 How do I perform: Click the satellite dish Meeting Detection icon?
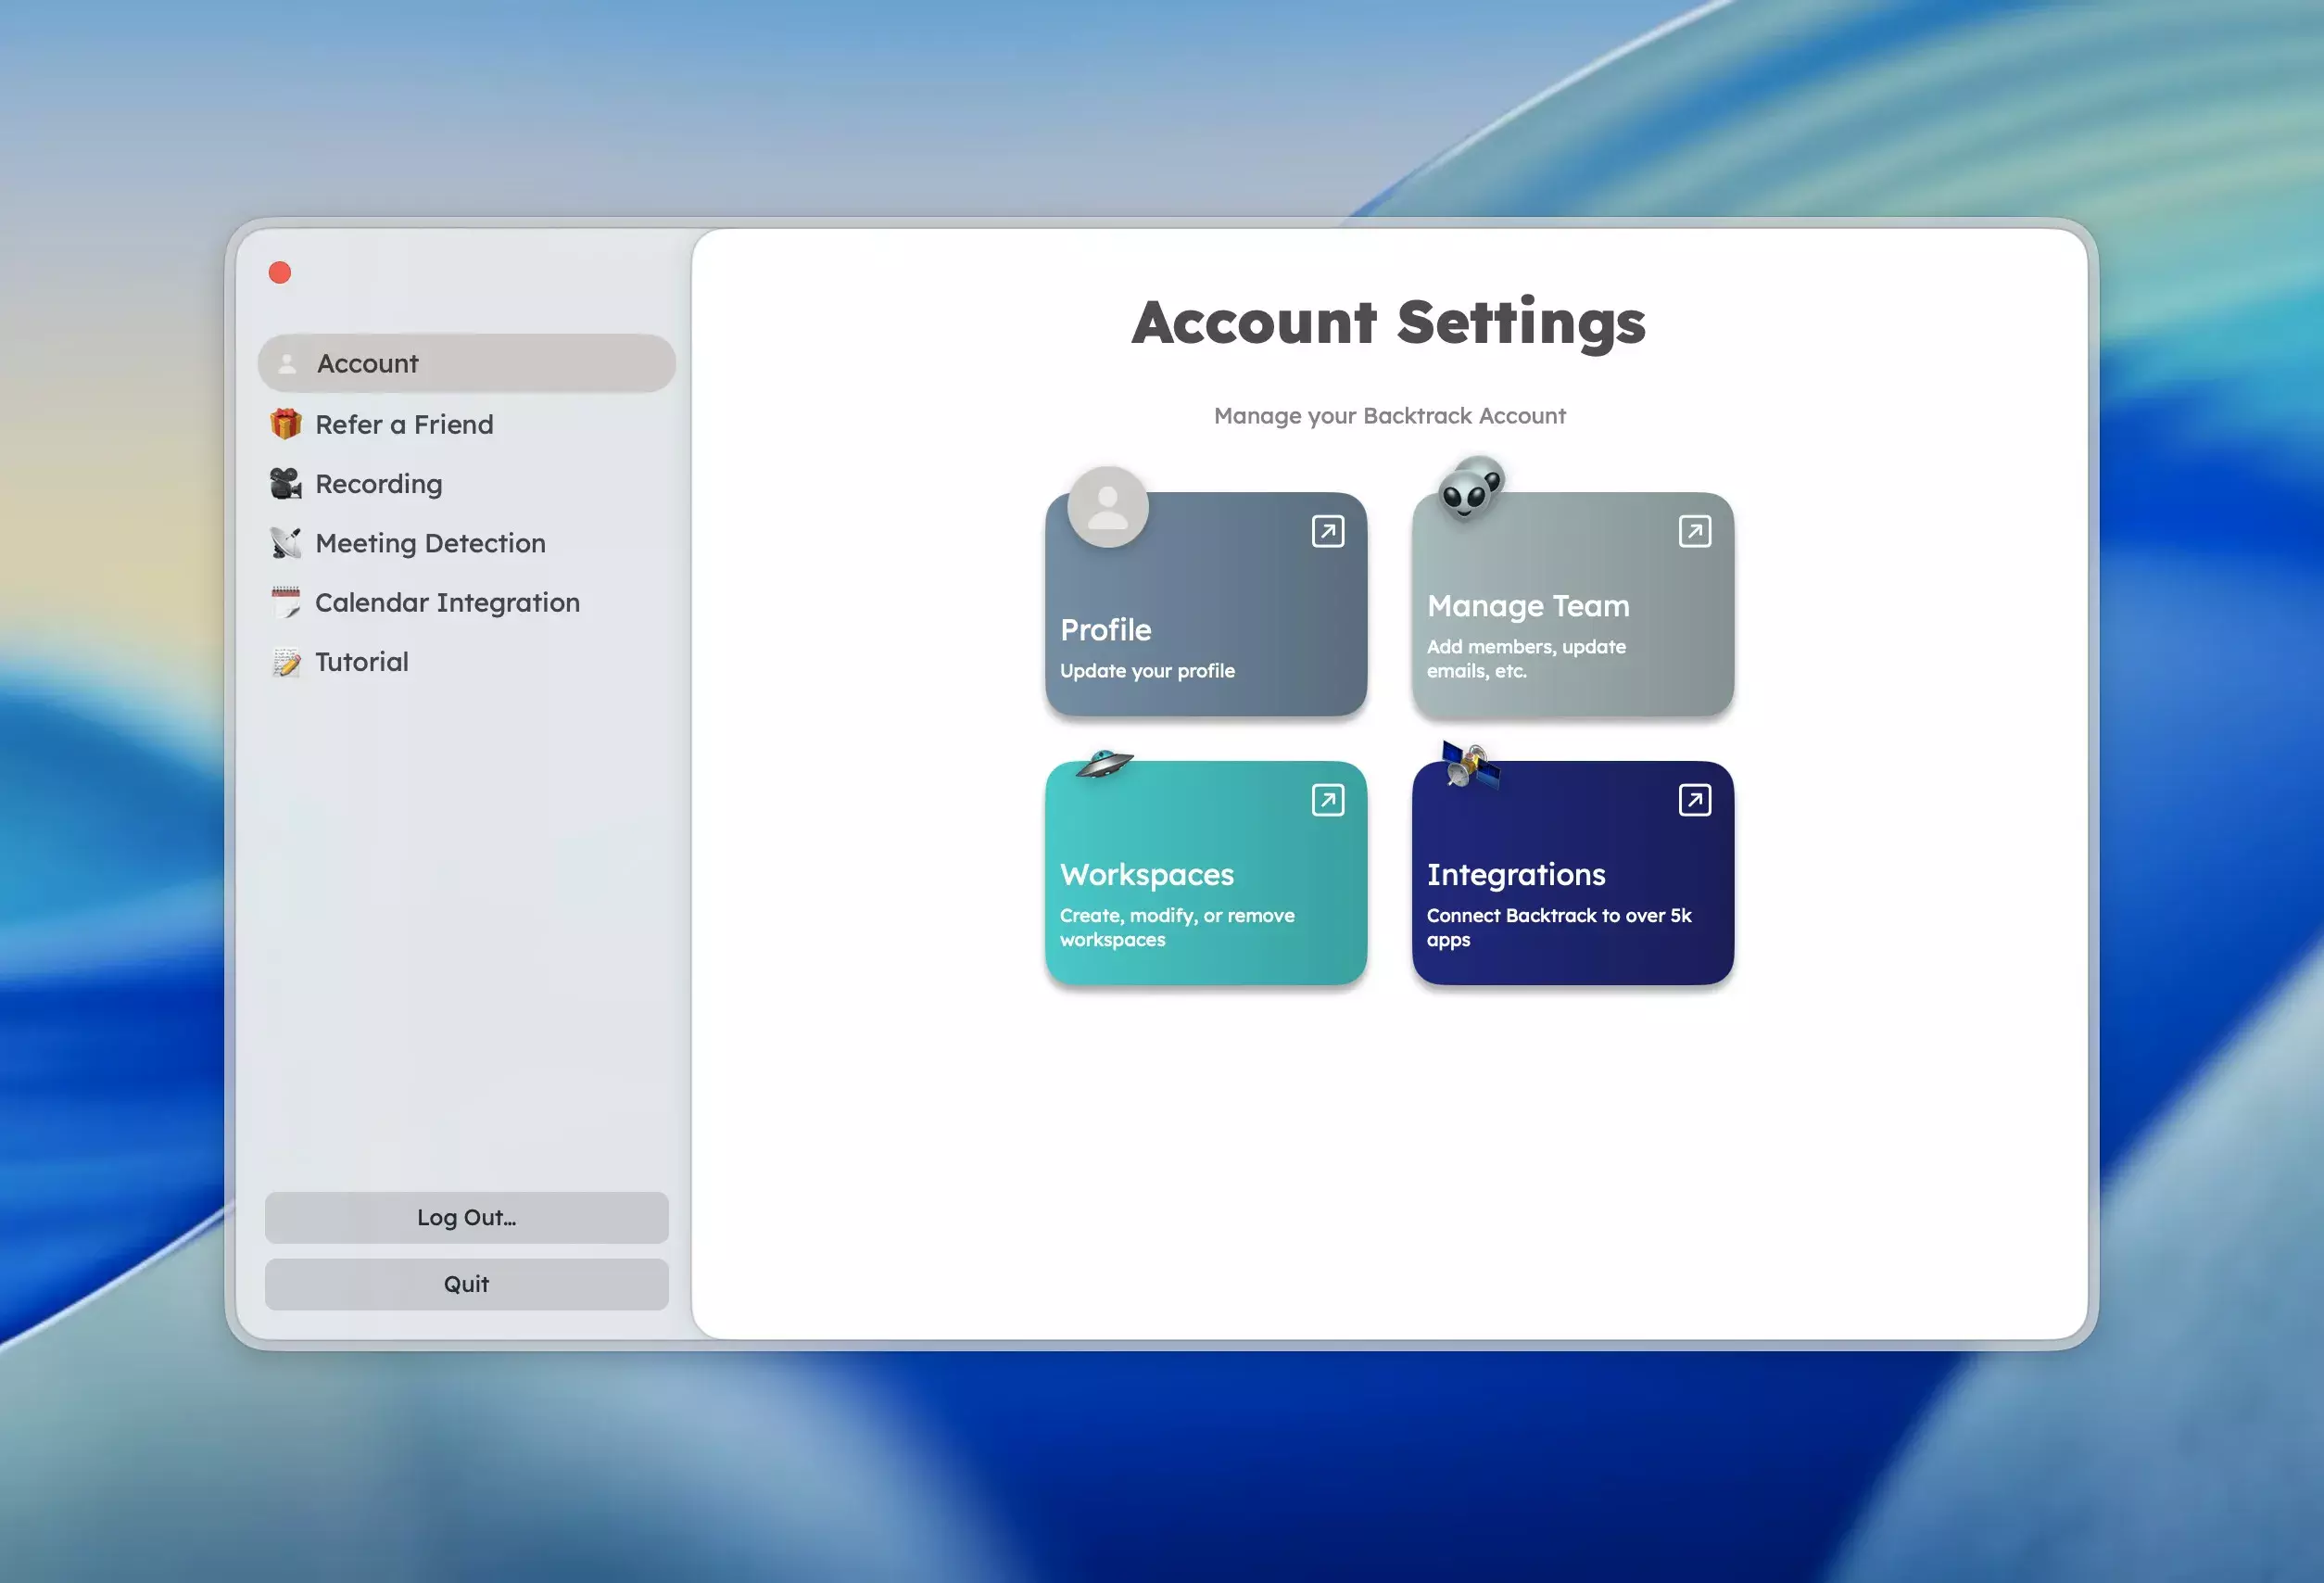click(285, 543)
